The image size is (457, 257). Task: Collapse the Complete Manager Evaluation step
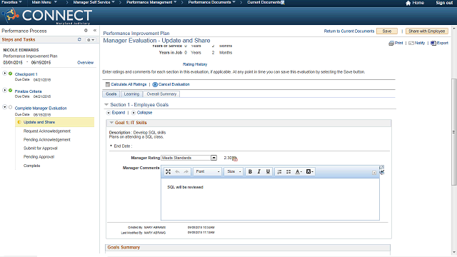(5, 107)
